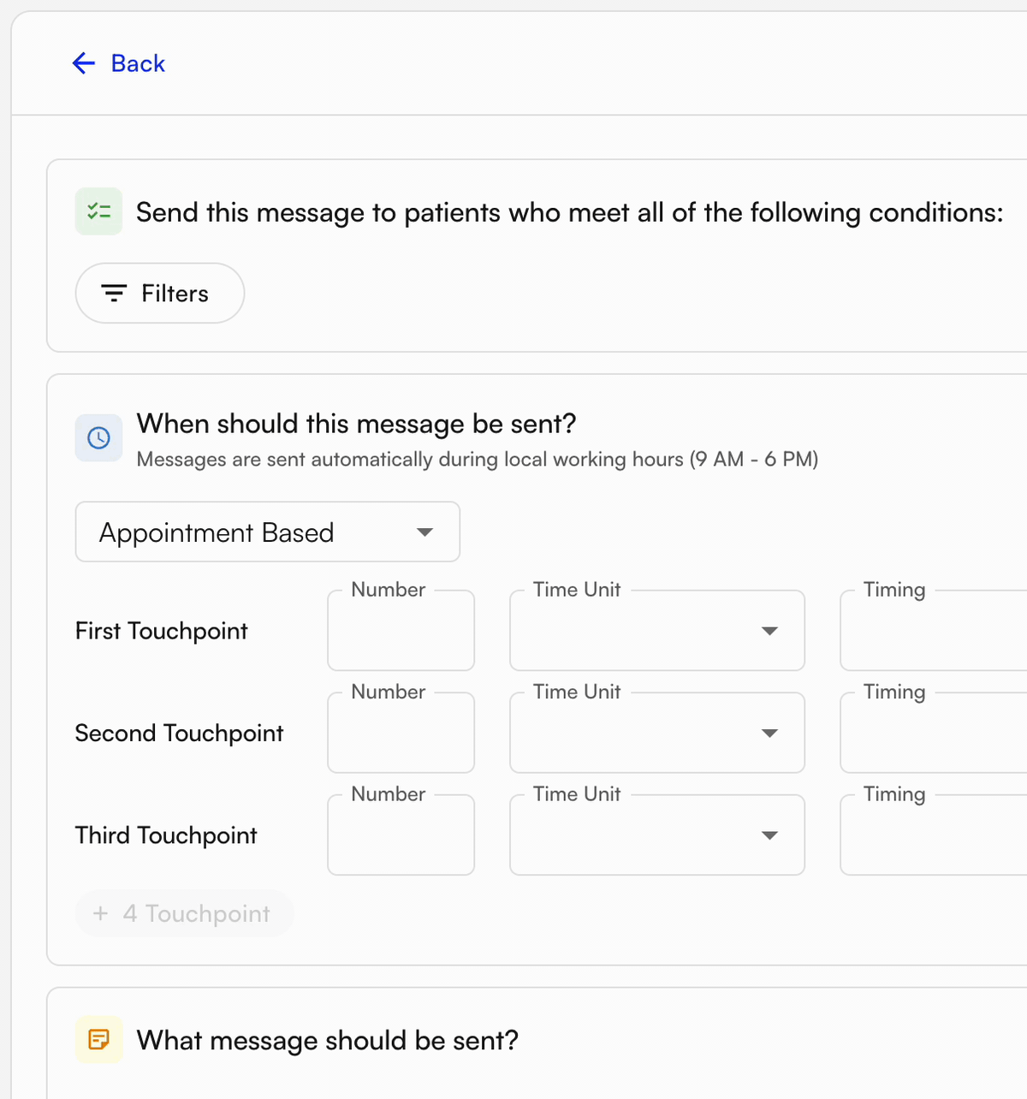The image size is (1027, 1099).
Task: Click the clock icon next to scheduling heading
Action: [98, 437]
